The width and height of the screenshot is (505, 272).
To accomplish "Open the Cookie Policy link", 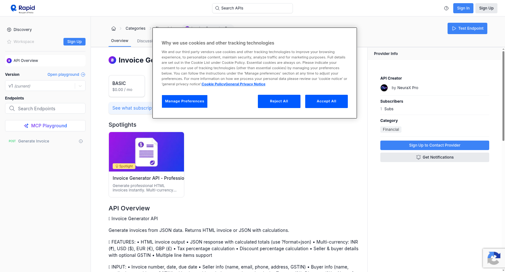I will tap(213, 84).
